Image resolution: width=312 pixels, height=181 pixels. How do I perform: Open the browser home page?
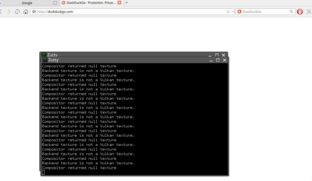click(x=25, y=12)
